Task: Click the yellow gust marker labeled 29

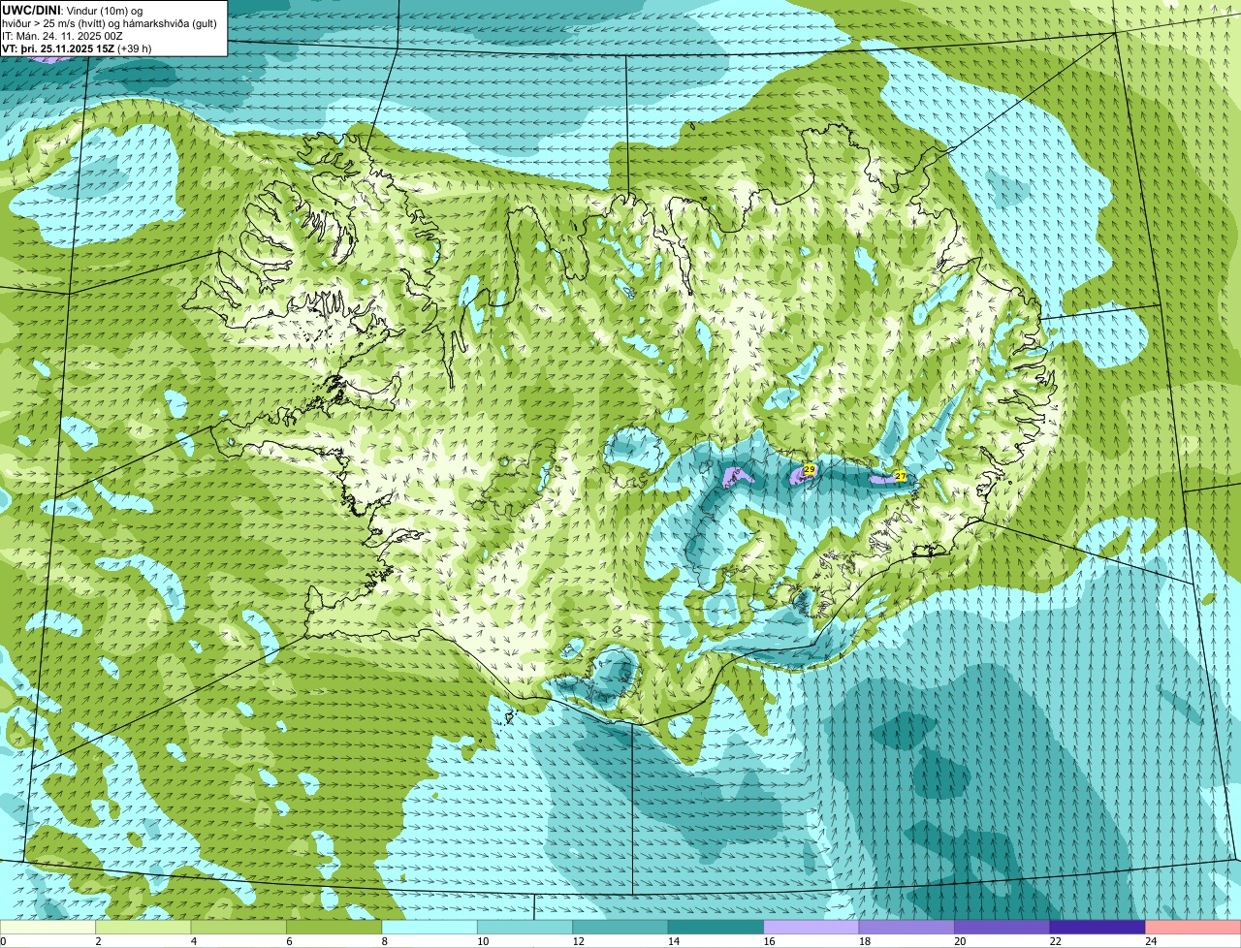Action: point(810,469)
